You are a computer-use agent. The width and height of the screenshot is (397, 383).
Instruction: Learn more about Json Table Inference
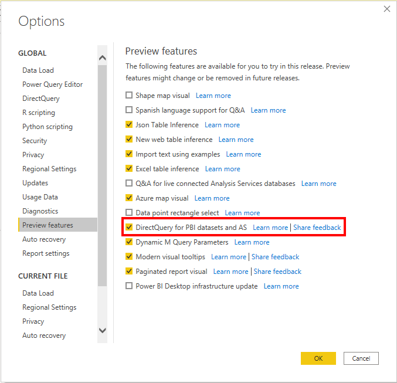[x=222, y=125]
